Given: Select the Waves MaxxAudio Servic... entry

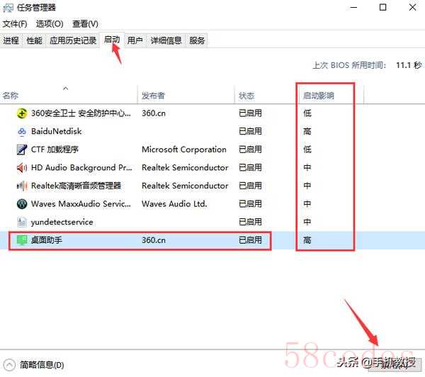Looking at the screenshot, I should click(x=81, y=204).
